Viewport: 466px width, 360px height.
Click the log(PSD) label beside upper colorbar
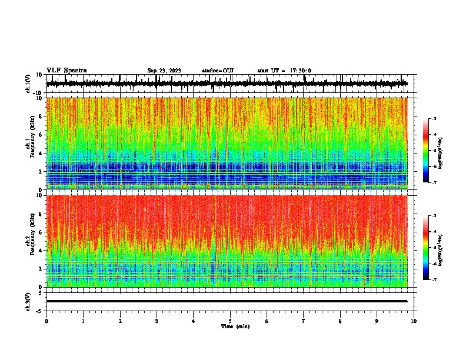coord(441,153)
